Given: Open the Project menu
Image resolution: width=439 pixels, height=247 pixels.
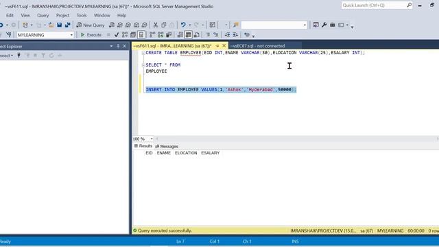Looking at the screenshot, I should pyautogui.click(x=62, y=15).
